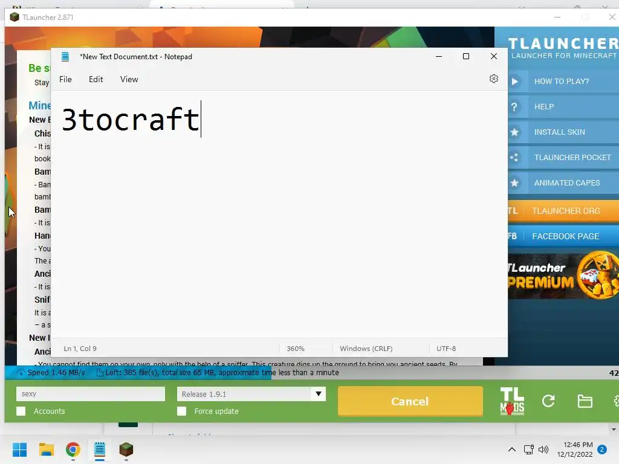The width and height of the screenshot is (619, 464).
Task: Click the How to Play play icon
Action: point(515,82)
